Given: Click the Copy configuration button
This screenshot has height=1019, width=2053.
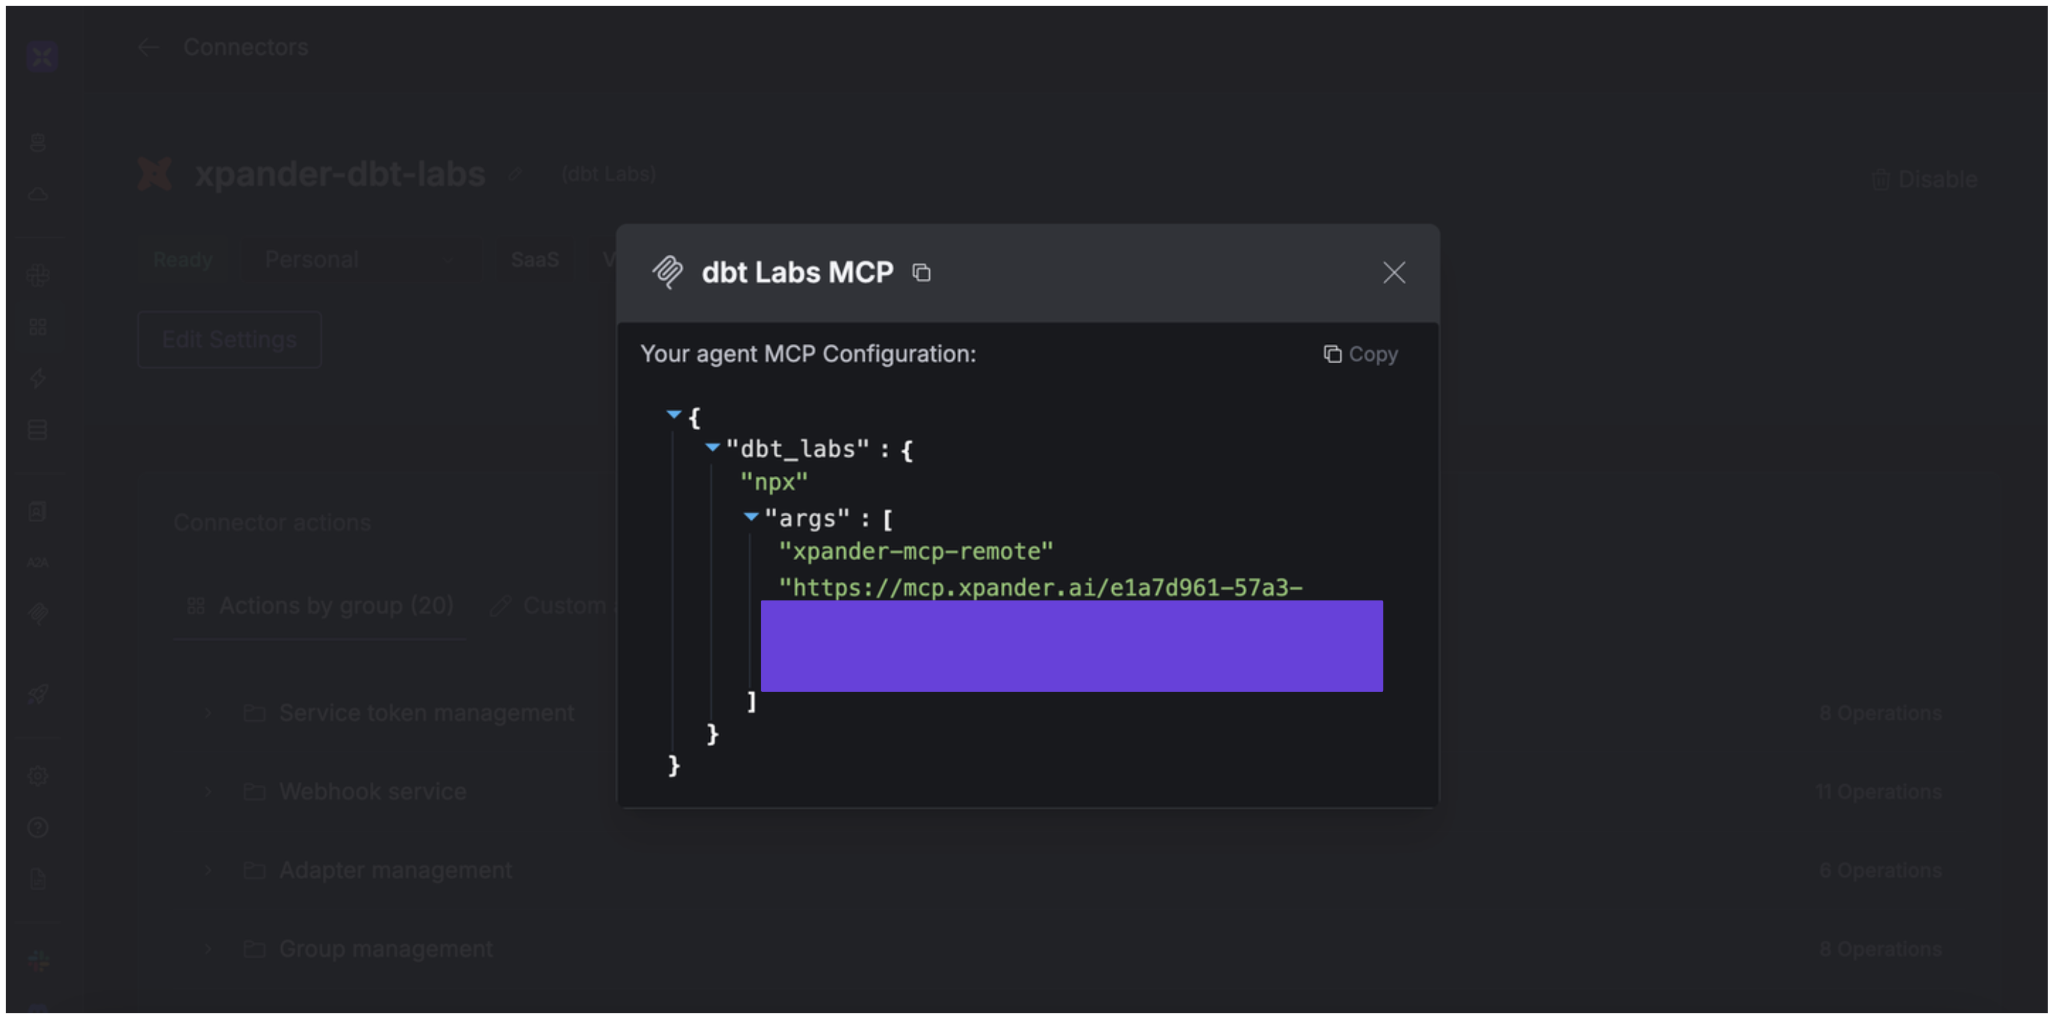Looking at the screenshot, I should (1360, 354).
